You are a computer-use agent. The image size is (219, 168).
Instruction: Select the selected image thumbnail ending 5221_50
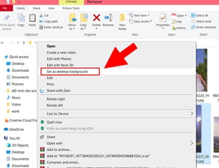(x=203, y=134)
